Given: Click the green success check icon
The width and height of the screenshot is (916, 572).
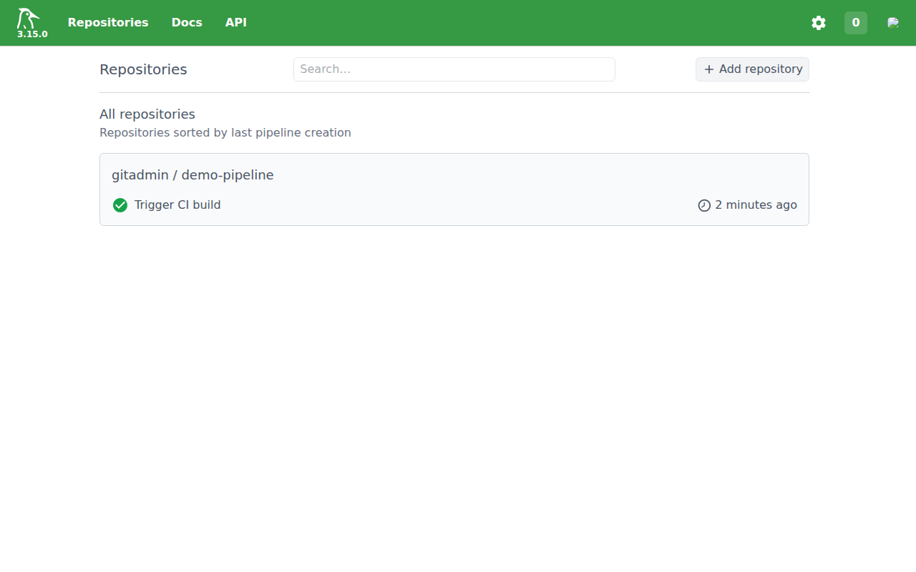Looking at the screenshot, I should [x=120, y=205].
